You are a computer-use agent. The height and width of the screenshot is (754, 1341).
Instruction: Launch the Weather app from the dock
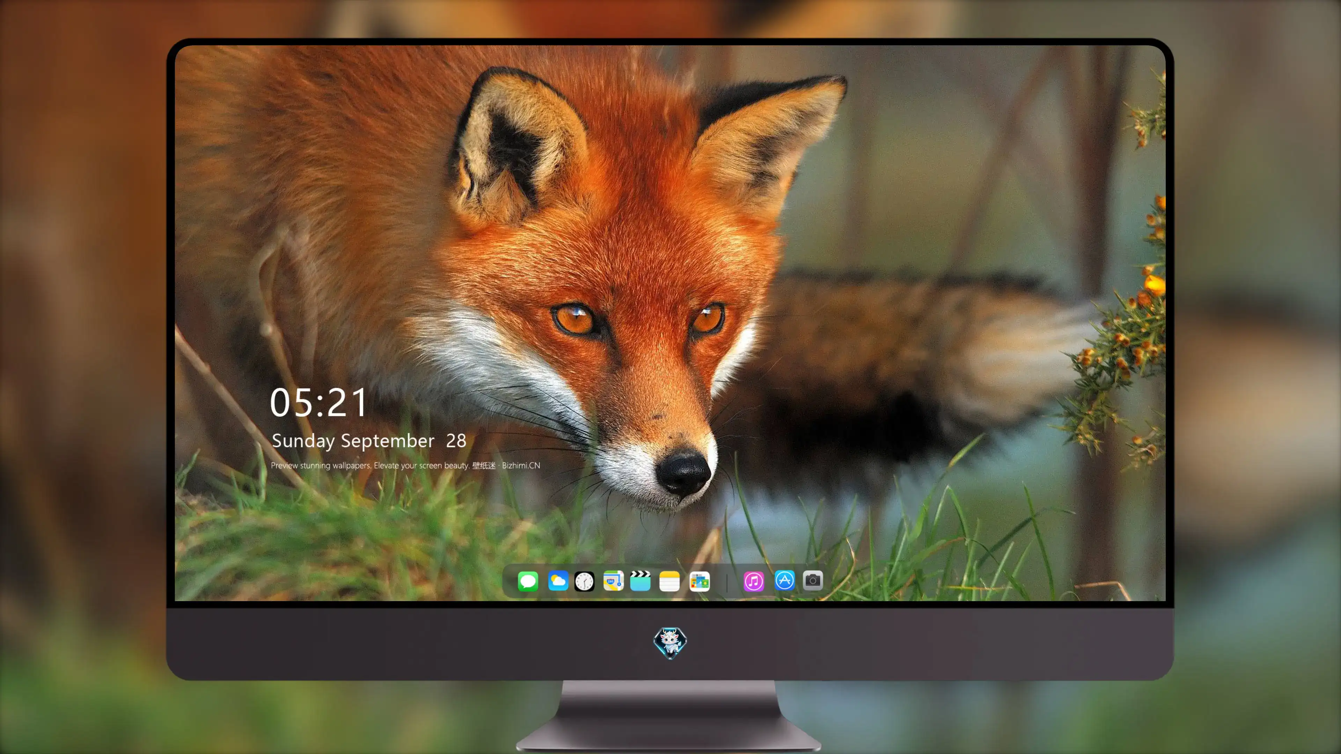[558, 581]
